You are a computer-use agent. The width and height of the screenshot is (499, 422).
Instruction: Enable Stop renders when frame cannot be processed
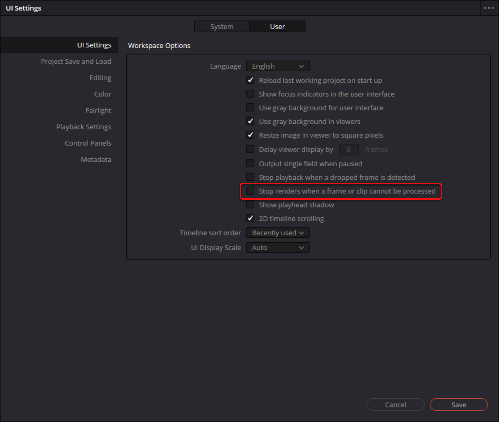pyautogui.click(x=250, y=191)
